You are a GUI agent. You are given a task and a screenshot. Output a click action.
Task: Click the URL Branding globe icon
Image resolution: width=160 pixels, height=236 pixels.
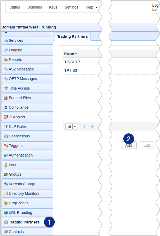(x=6, y=213)
